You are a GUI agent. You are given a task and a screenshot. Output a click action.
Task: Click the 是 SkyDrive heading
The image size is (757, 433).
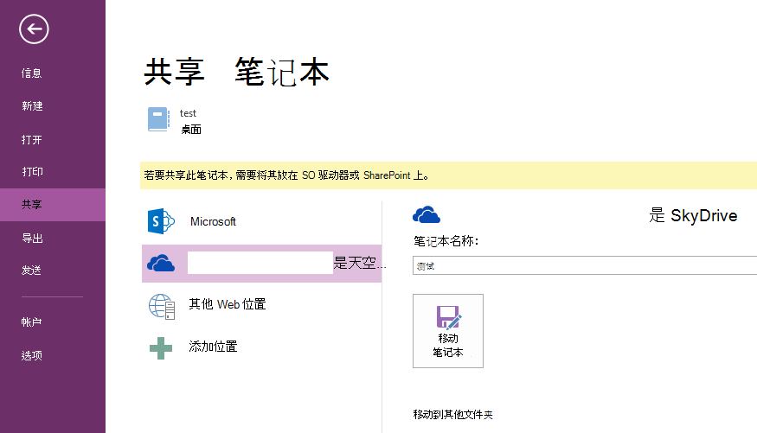(693, 215)
